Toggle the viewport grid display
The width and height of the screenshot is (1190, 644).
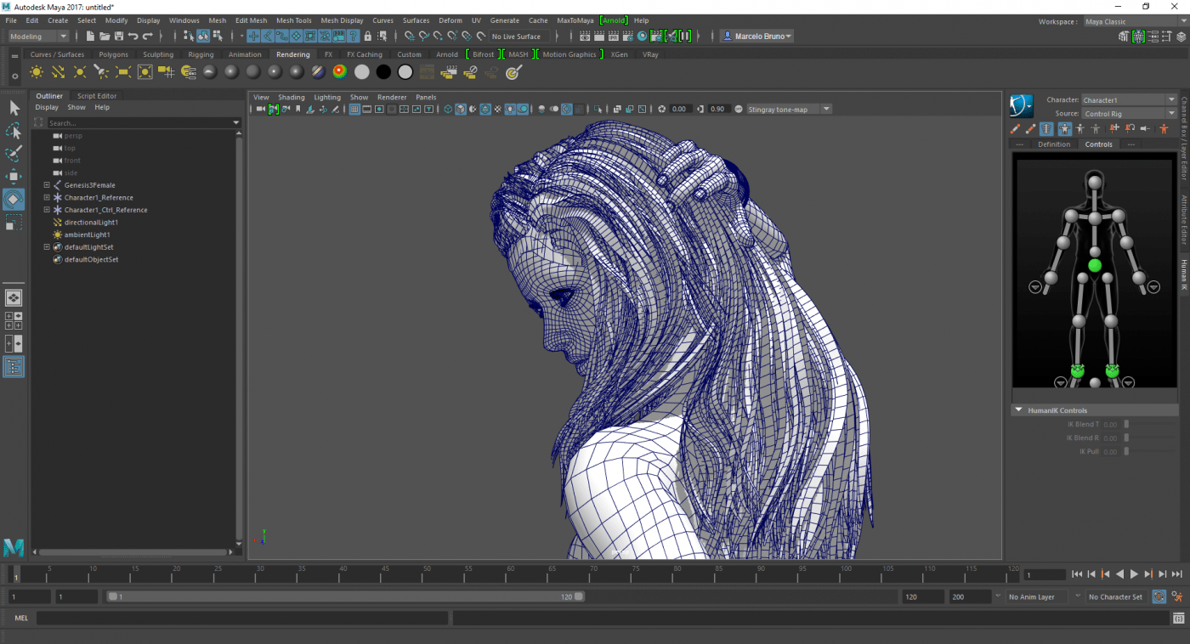pyautogui.click(x=354, y=109)
